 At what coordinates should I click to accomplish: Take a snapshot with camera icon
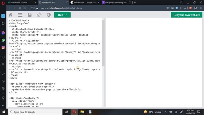tap(172, 8)
